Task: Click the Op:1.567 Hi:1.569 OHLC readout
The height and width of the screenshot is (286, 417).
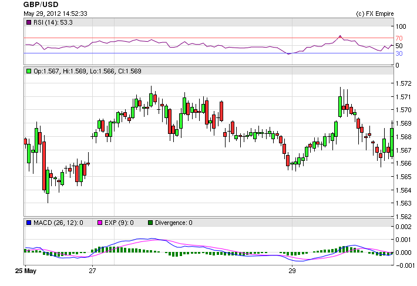Action: [x=88, y=71]
